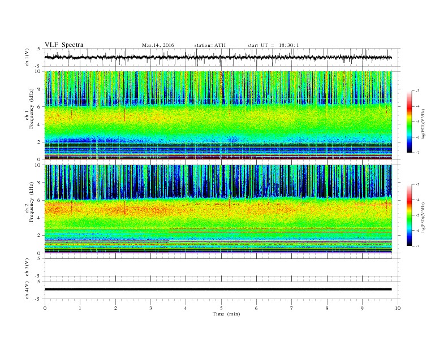
Task: Click the "VLF Spectra" plot title
Action: (x=64, y=45)
